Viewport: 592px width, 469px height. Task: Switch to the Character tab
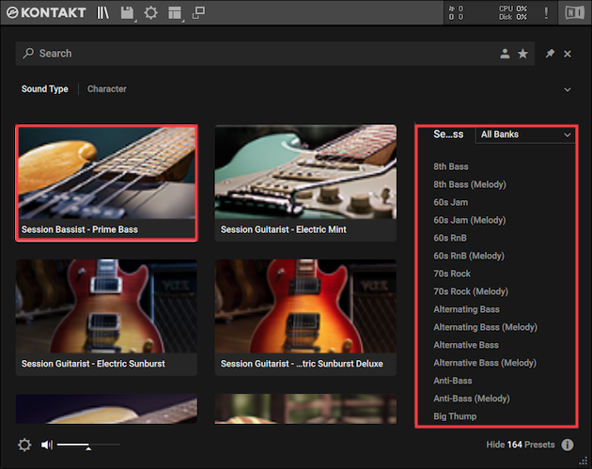[x=106, y=89]
